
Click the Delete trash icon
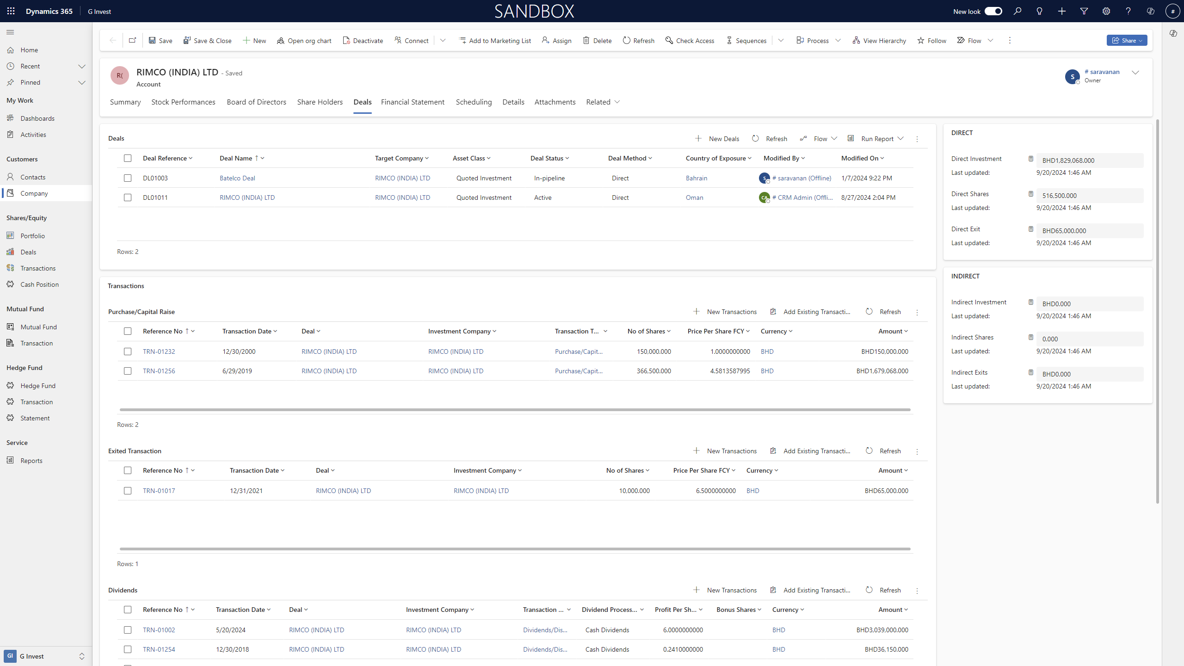click(x=586, y=41)
